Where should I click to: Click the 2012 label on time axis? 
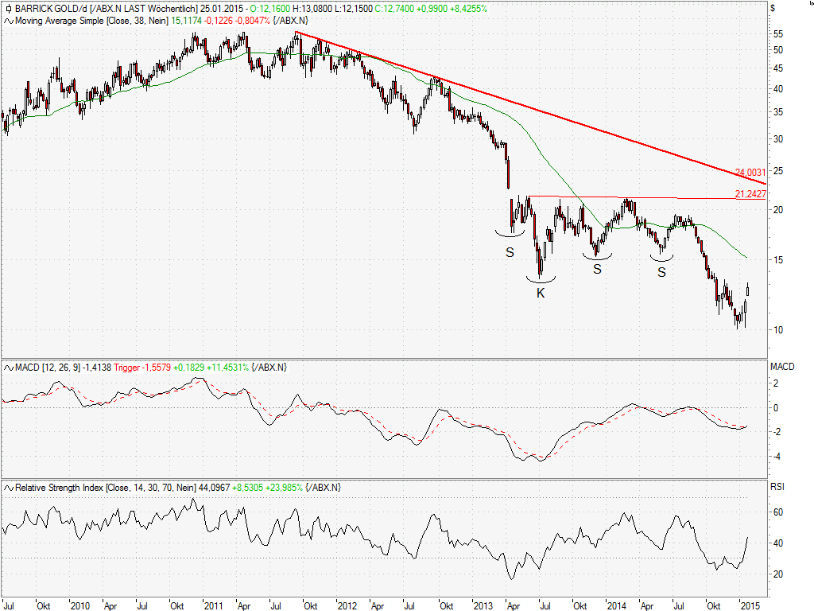click(347, 605)
